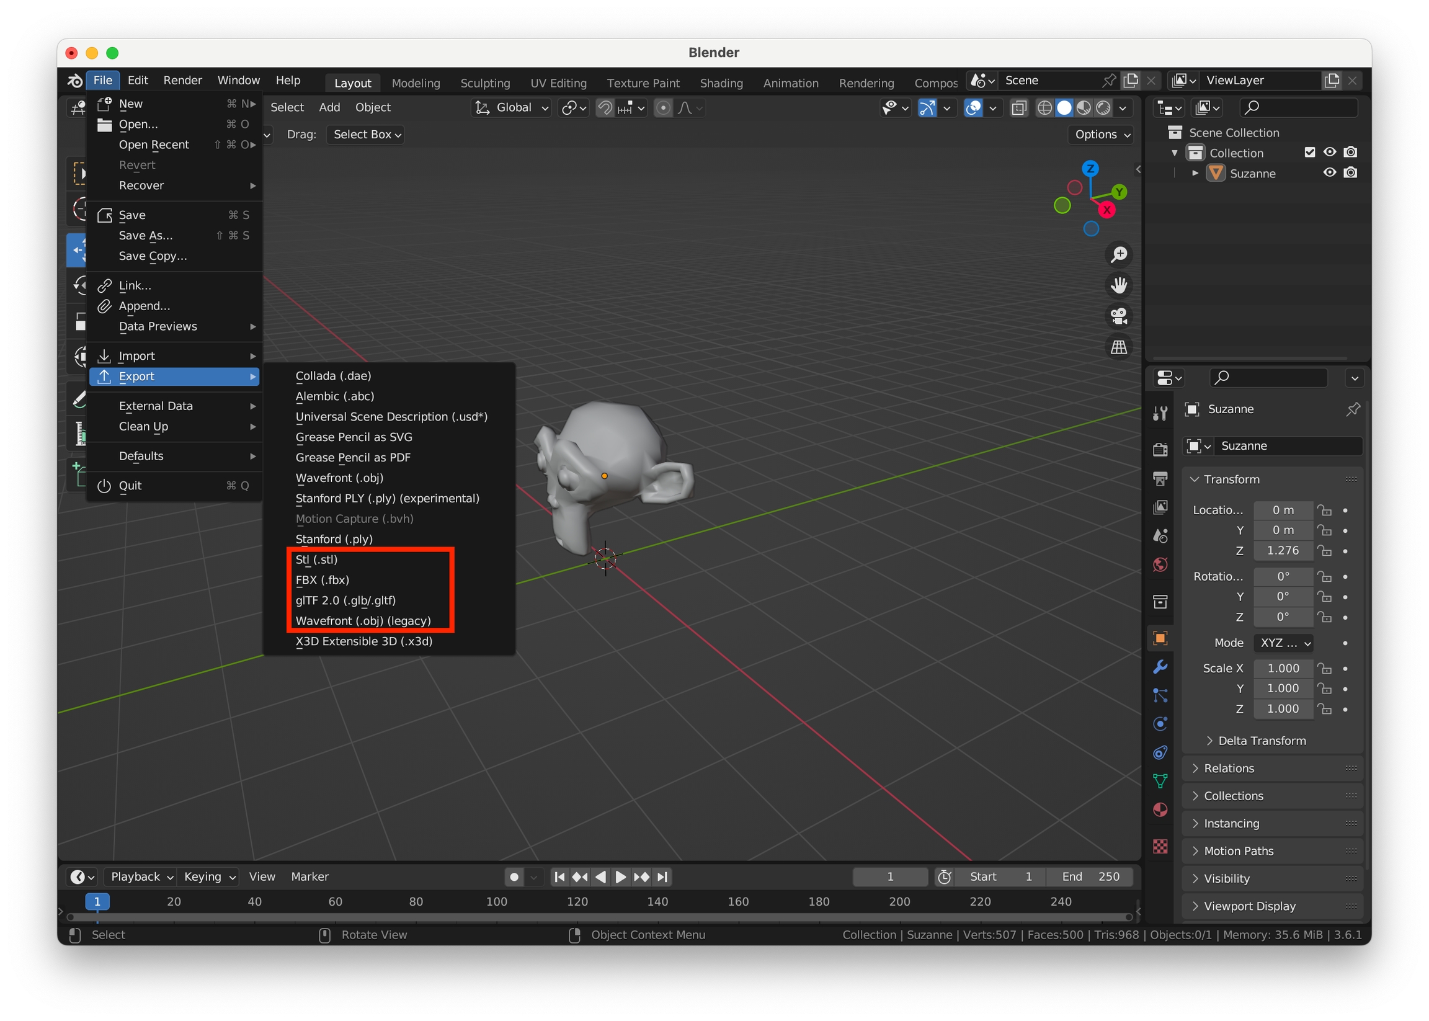This screenshot has width=1429, height=1021.
Task: Switch perspective/orthographic grid icon
Action: pos(1118,347)
